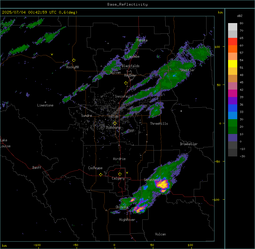
Task: Click the 65 value on the dBZ legend
Action: click(x=241, y=38)
